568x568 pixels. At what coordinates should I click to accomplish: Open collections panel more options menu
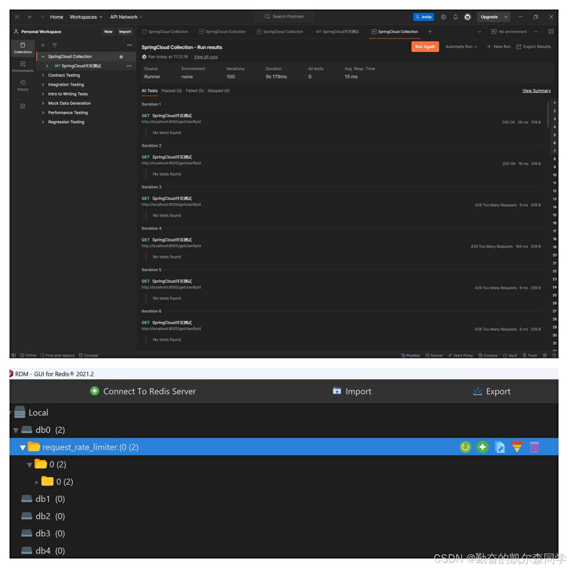pyautogui.click(x=130, y=45)
